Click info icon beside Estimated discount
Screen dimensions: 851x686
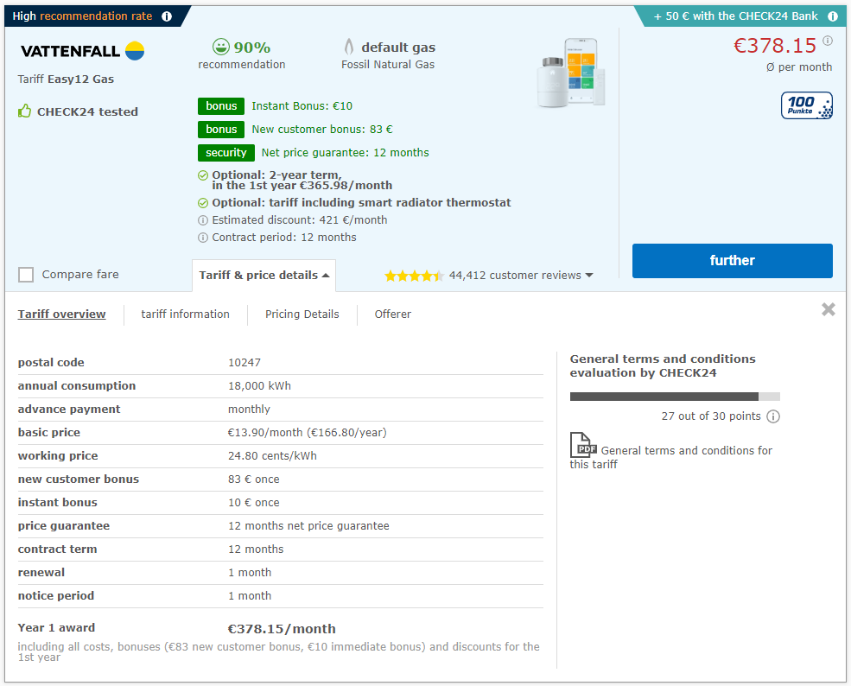[203, 220]
